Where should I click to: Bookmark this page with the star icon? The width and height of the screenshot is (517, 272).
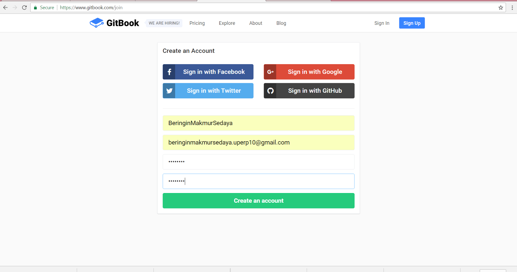coord(501,7)
